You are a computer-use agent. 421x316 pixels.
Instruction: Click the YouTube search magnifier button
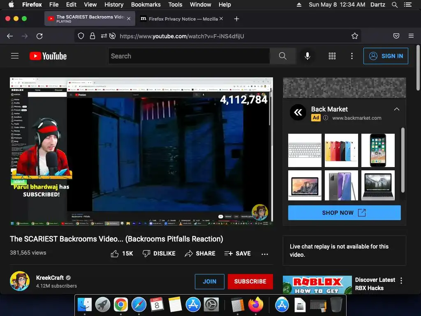[282, 56]
